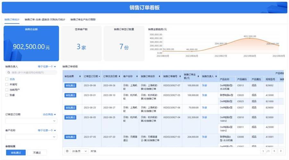Tick the 当前用户 checkbox
Viewport: 289px width, 160px height.
click(x=7, y=90)
